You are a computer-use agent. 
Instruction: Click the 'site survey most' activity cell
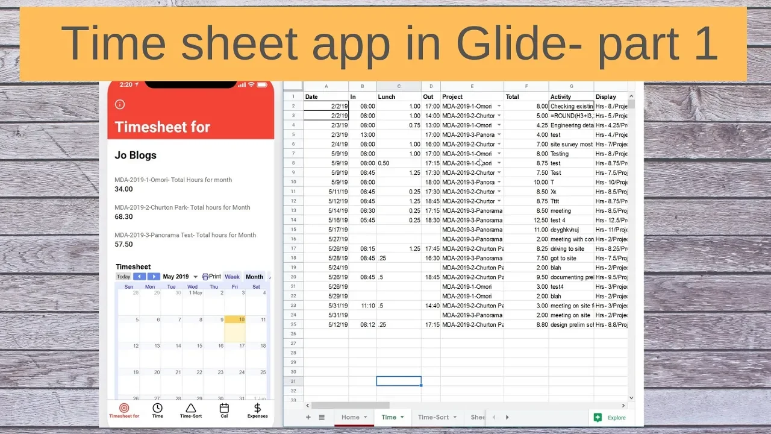(x=572, y=144)
